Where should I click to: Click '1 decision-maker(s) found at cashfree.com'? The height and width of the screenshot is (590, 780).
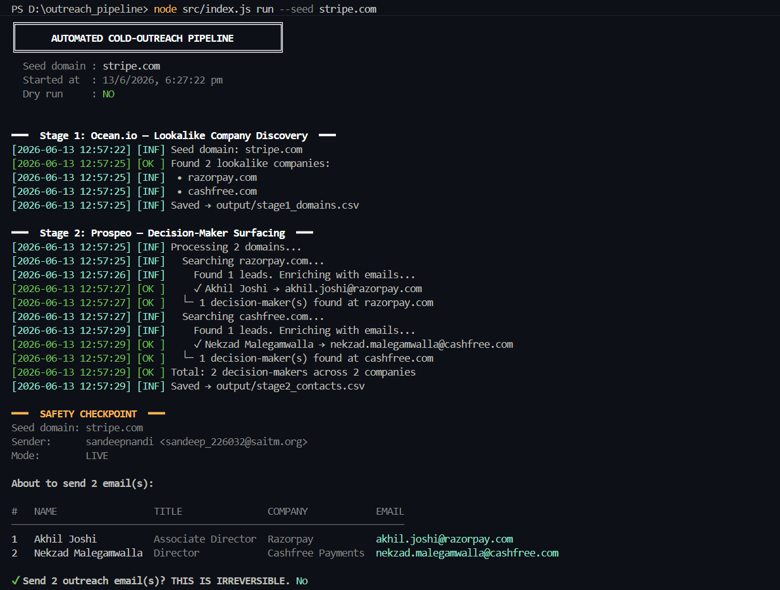(x=316, y=358)
